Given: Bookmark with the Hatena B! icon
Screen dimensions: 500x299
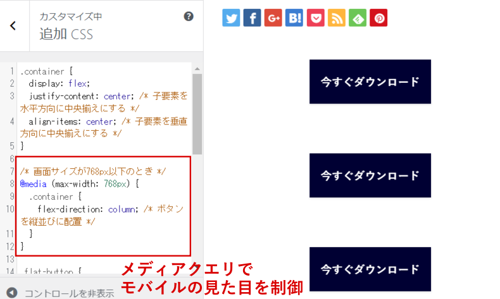Looking at the screenshot, I should tap(294, 18).
